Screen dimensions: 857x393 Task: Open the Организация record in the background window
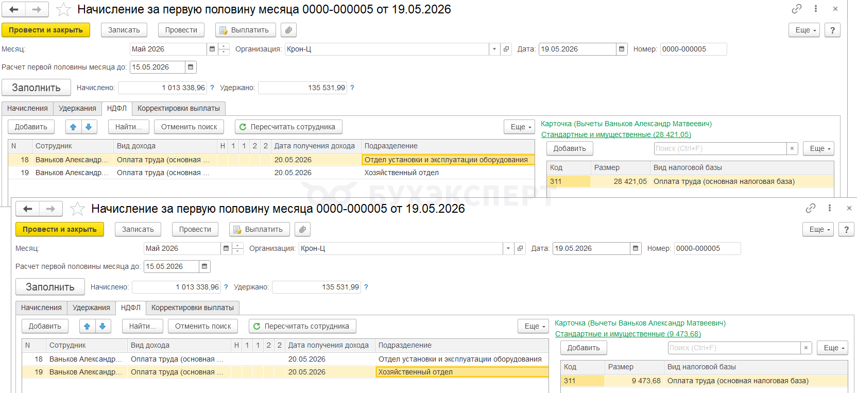506,49
